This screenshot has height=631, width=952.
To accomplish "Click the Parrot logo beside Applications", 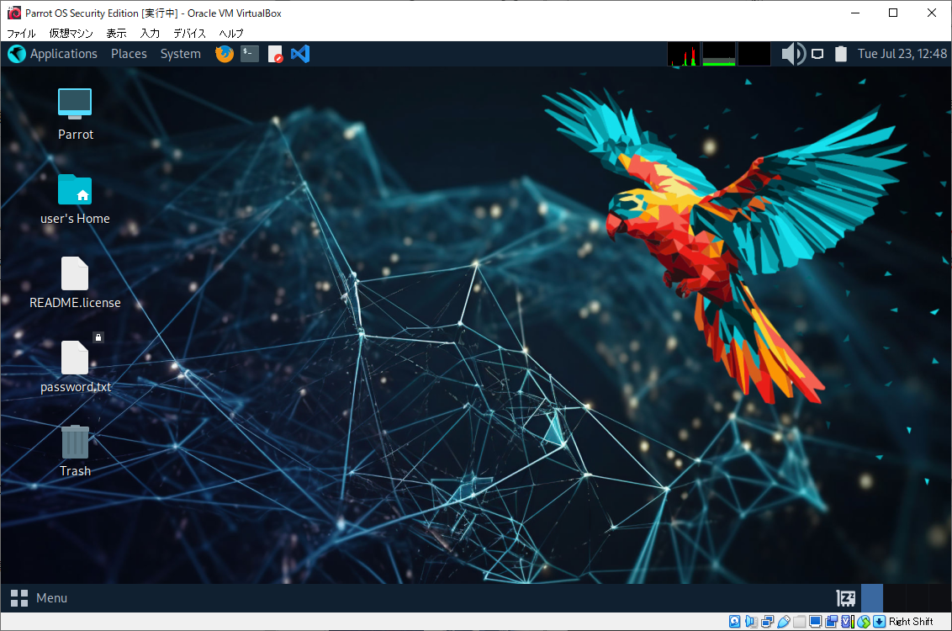I will [x=16, y=54].
